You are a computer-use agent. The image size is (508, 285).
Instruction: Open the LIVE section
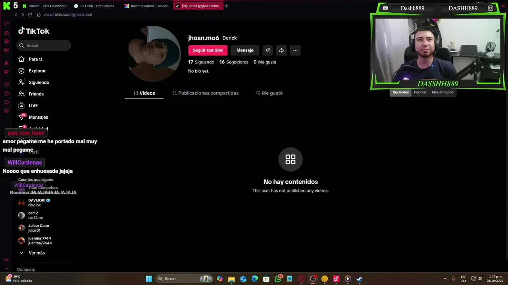click(x=28, y=106)
